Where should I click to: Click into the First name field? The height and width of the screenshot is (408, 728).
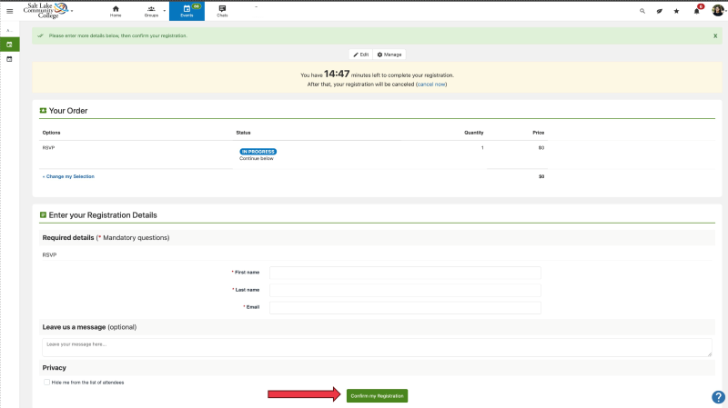(405, 273)
